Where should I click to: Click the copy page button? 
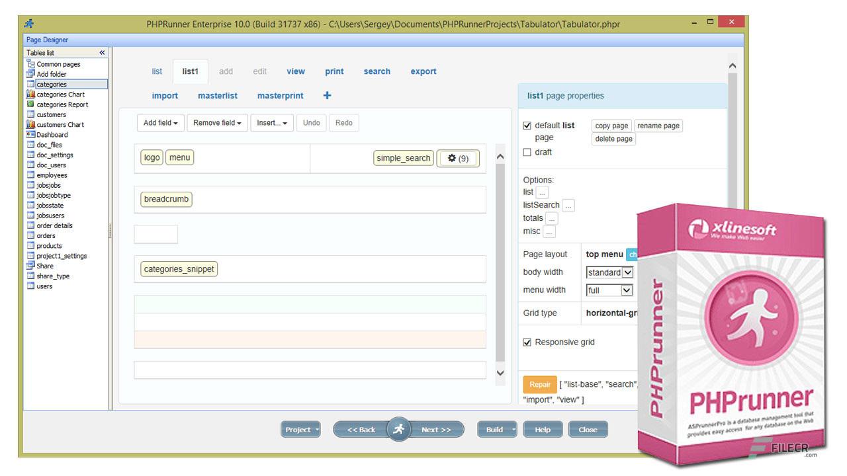611,126
